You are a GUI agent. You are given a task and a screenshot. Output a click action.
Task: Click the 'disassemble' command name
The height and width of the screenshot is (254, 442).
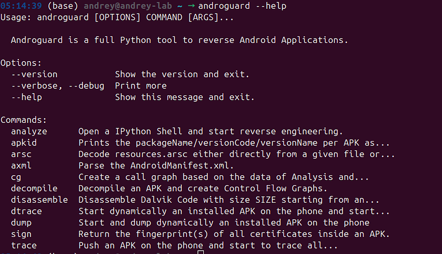[x=39, y=200]
